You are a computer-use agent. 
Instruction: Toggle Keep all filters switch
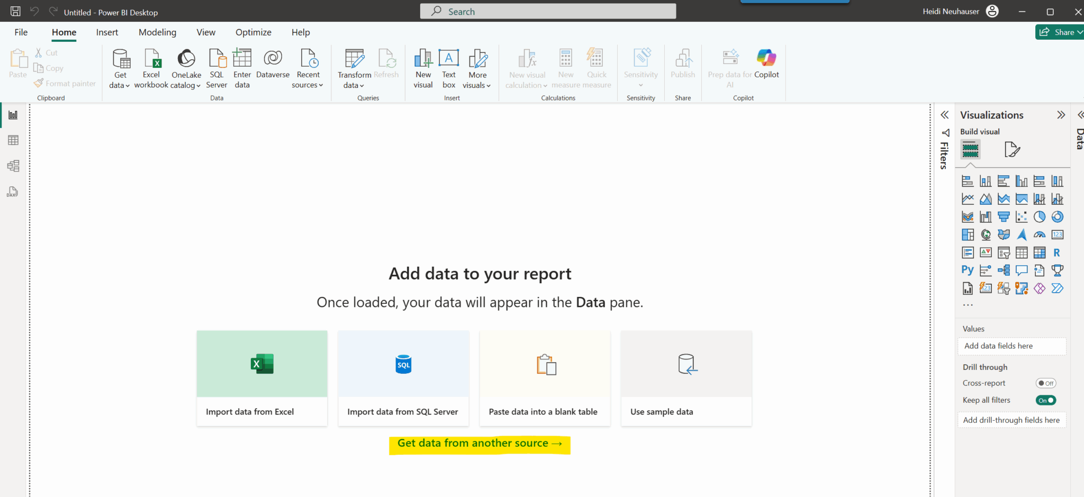coord(1046,400)
